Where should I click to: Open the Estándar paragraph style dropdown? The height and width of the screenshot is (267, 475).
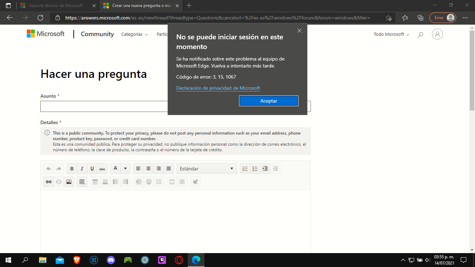click(207, 169)
